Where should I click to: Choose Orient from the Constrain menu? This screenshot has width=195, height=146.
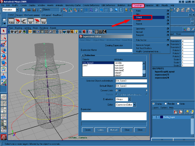click(139, 17)
